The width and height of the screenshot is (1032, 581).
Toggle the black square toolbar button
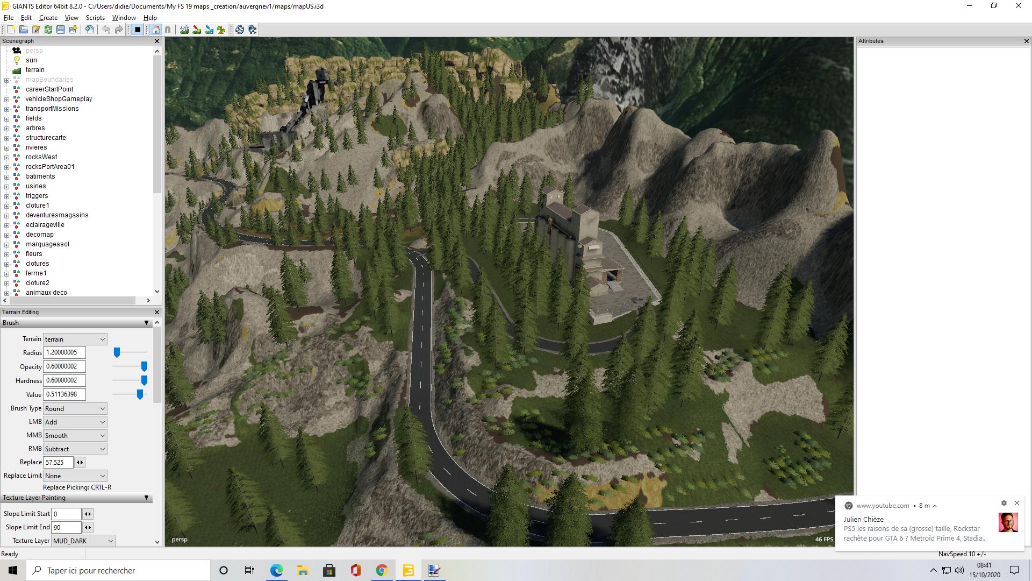138,30
